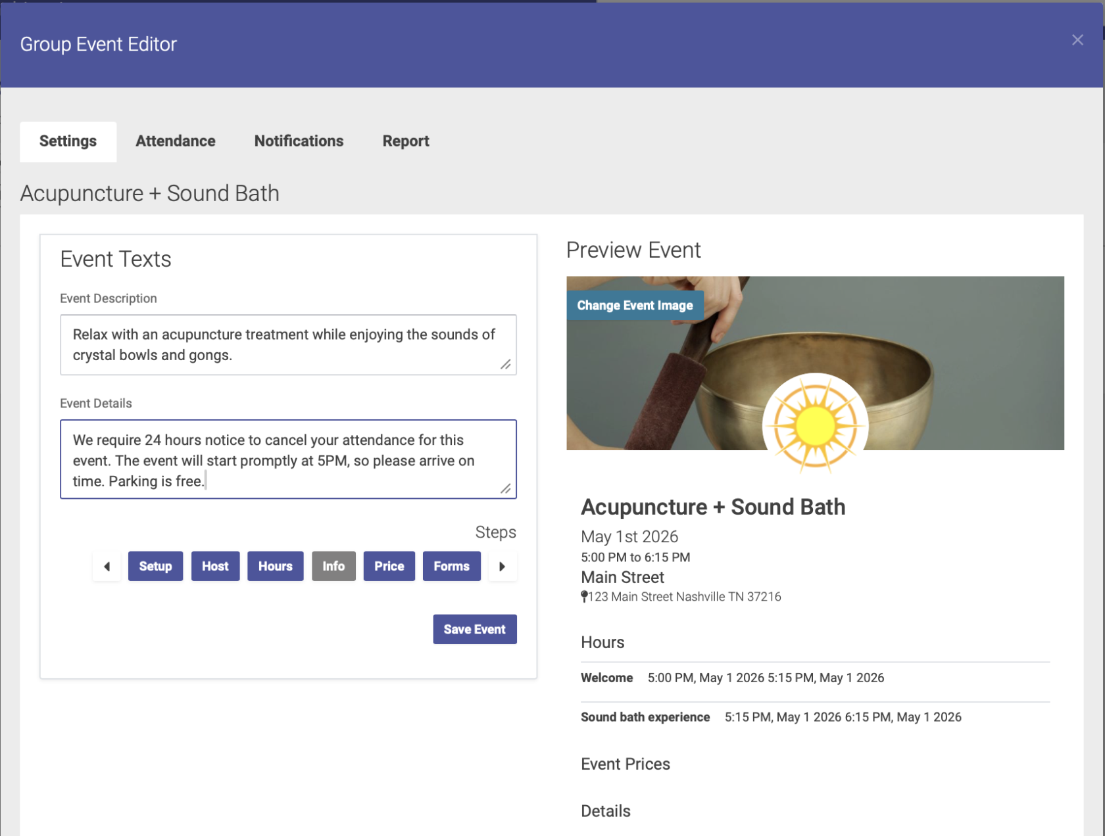Go to next step using right arrow
Screen dimensions: 1105x836
(x=503, y=566)
